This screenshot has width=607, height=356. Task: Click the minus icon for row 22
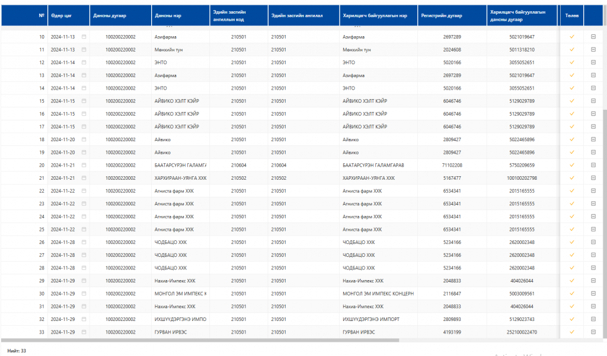593,190
